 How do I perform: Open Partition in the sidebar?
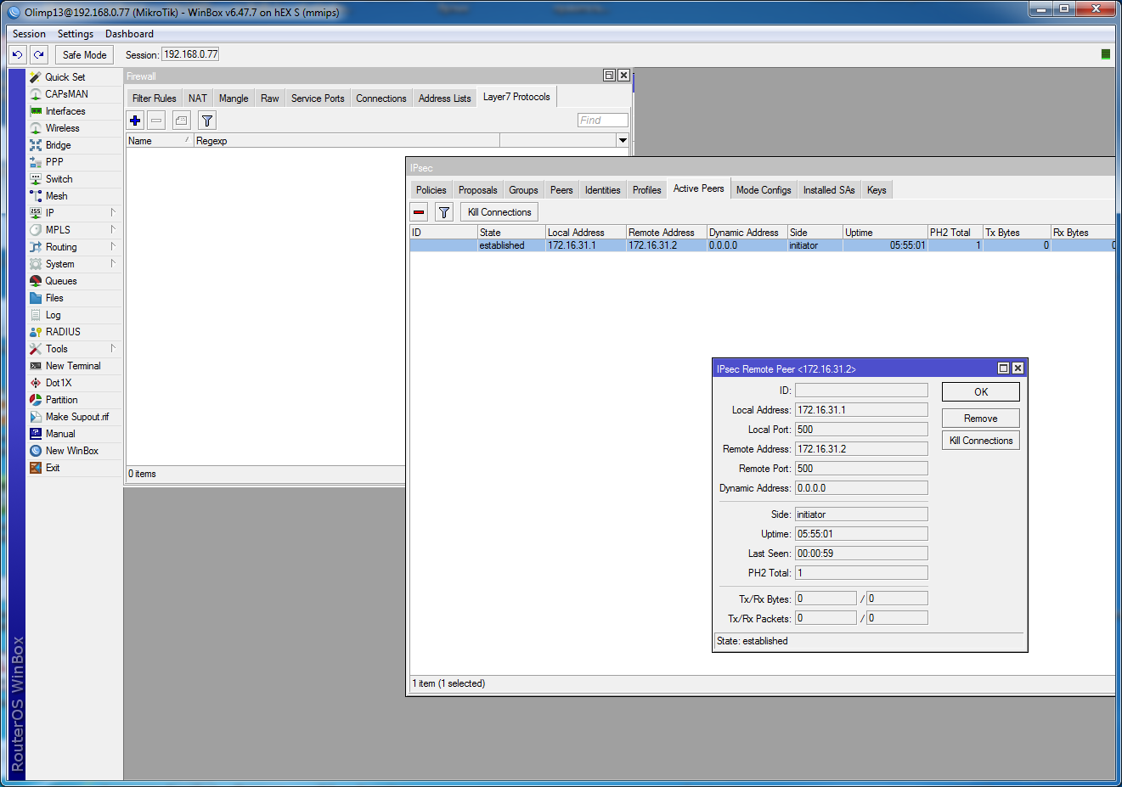[x=61, y=400]
